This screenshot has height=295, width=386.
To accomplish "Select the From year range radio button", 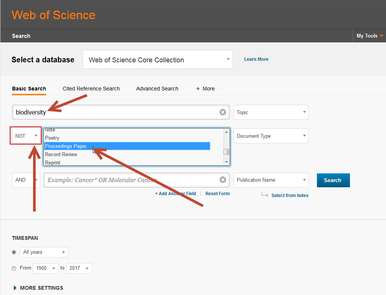I will tap(14, 268).
